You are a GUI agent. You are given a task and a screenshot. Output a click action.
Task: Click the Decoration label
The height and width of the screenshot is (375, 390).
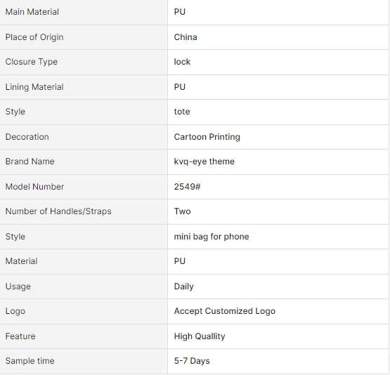[x=27, y=137]
